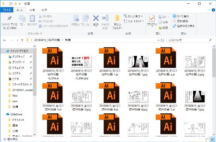
Task: Select Quick Access (クイック アクセス) in sidebar
Action: 17,51
